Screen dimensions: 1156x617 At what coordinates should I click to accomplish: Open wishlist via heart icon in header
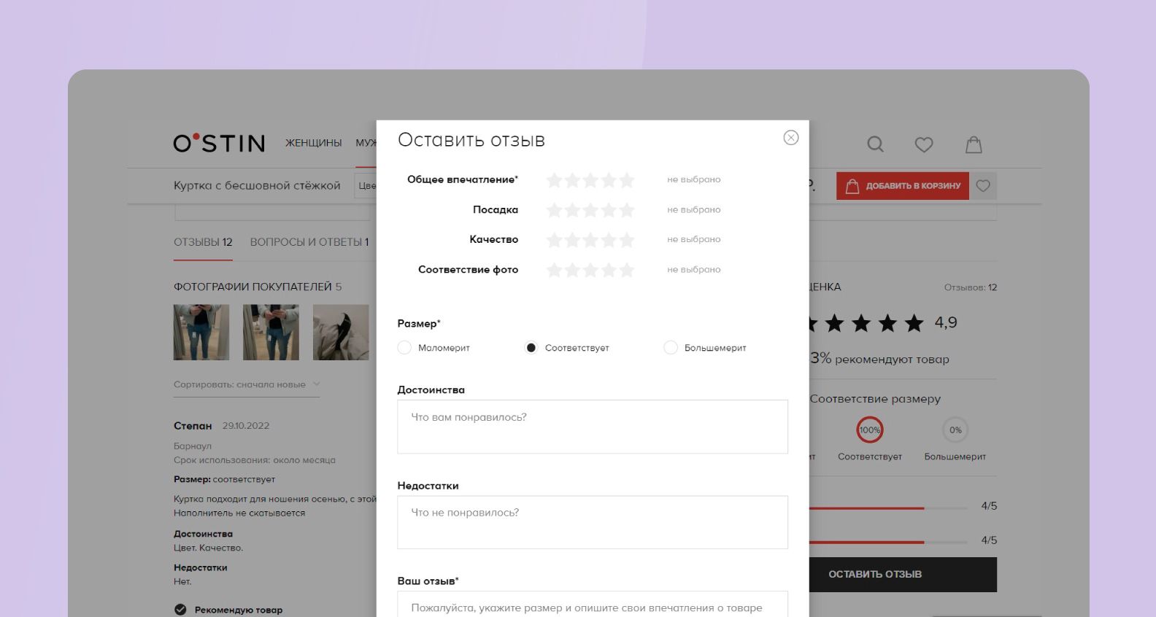923,144
